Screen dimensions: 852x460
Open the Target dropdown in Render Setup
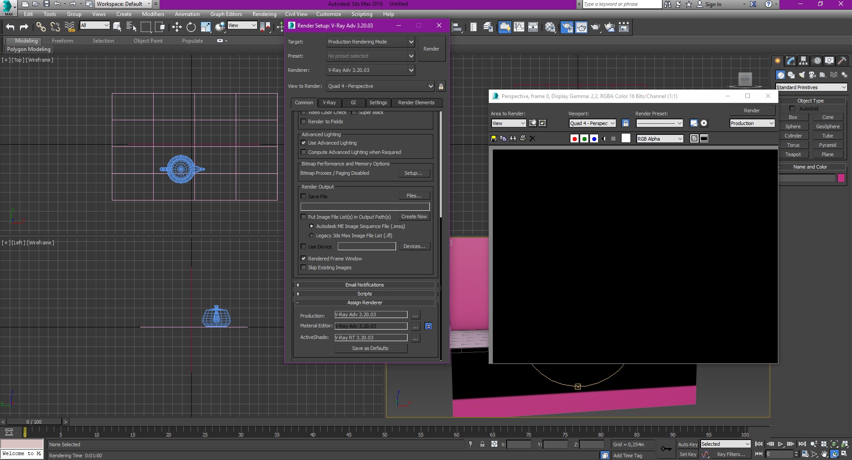tap(371, 42)
